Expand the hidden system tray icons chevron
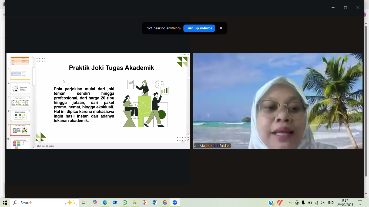Image resolution: width=369 pixels, height=207 pixels. (290, 203)
